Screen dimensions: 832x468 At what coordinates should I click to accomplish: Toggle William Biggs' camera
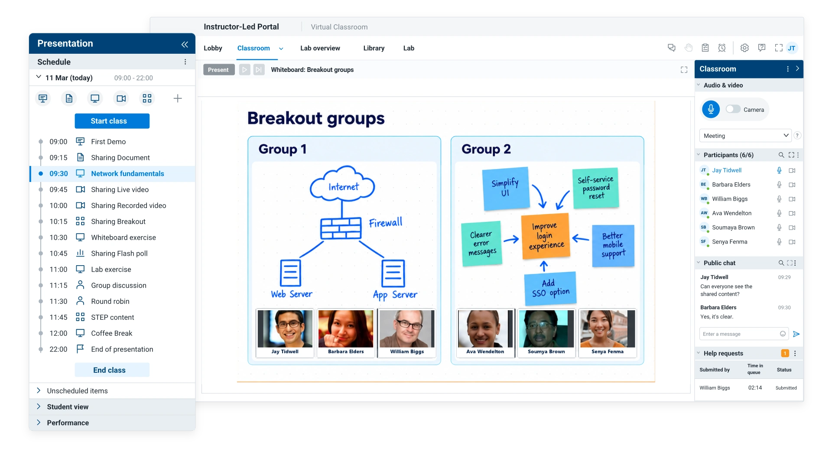point(792,199)
